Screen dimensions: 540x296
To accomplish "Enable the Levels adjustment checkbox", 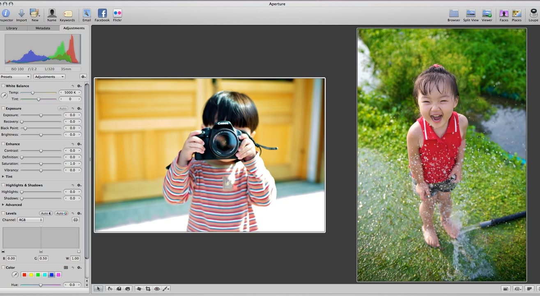I will click(x=3, y=213).
